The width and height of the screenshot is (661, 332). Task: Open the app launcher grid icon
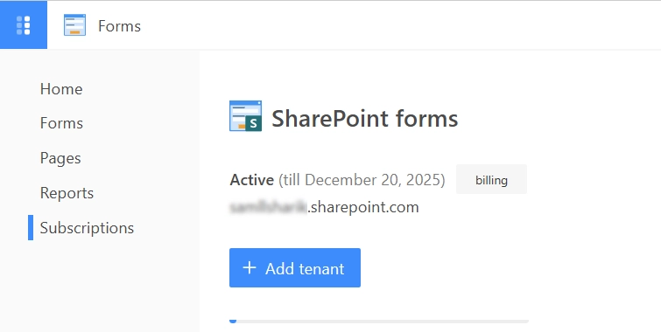pos(23,25)
